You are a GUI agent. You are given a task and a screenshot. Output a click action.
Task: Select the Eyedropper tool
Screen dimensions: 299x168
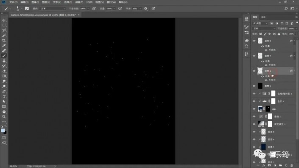tap(4, 45)
